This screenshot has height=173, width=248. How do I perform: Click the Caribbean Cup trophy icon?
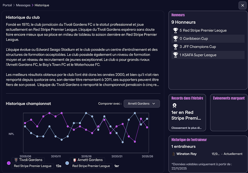pyautogui.click(x=176, y=39)
